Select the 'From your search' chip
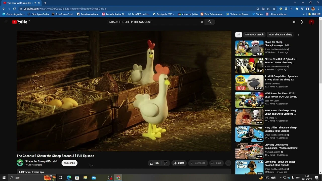Screen dimensions: 322x181 pos(254,35)
